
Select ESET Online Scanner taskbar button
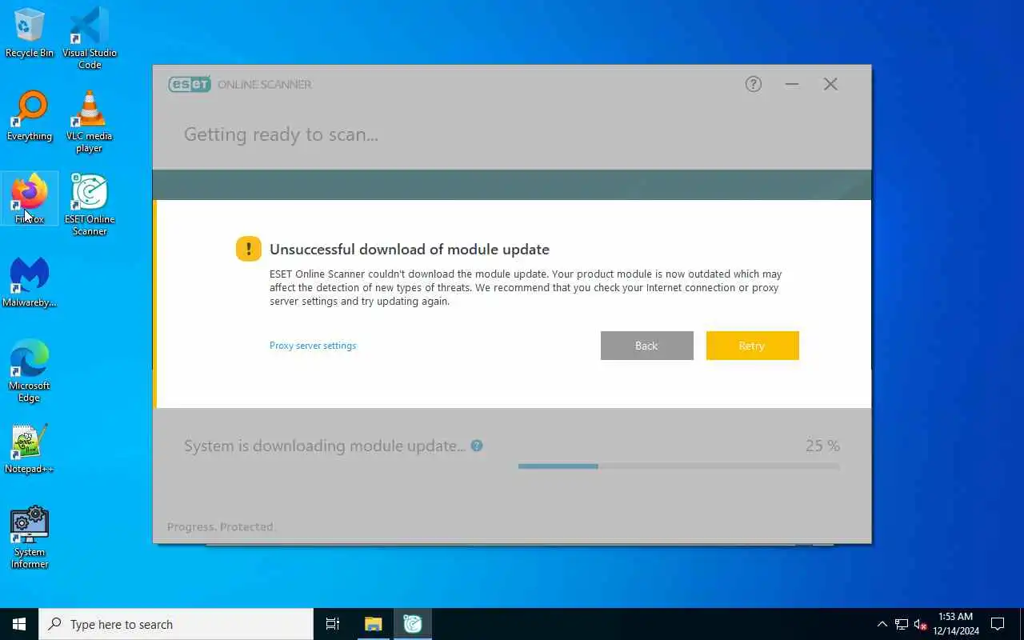pyautogui.click(x=413, y=624)
